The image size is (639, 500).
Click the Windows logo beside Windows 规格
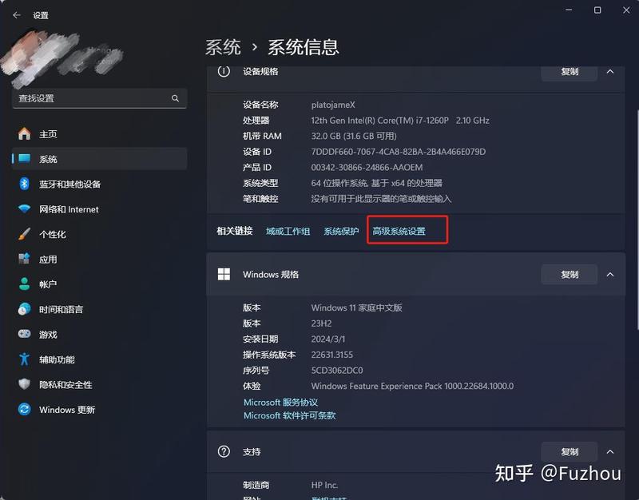pos(224,274)
